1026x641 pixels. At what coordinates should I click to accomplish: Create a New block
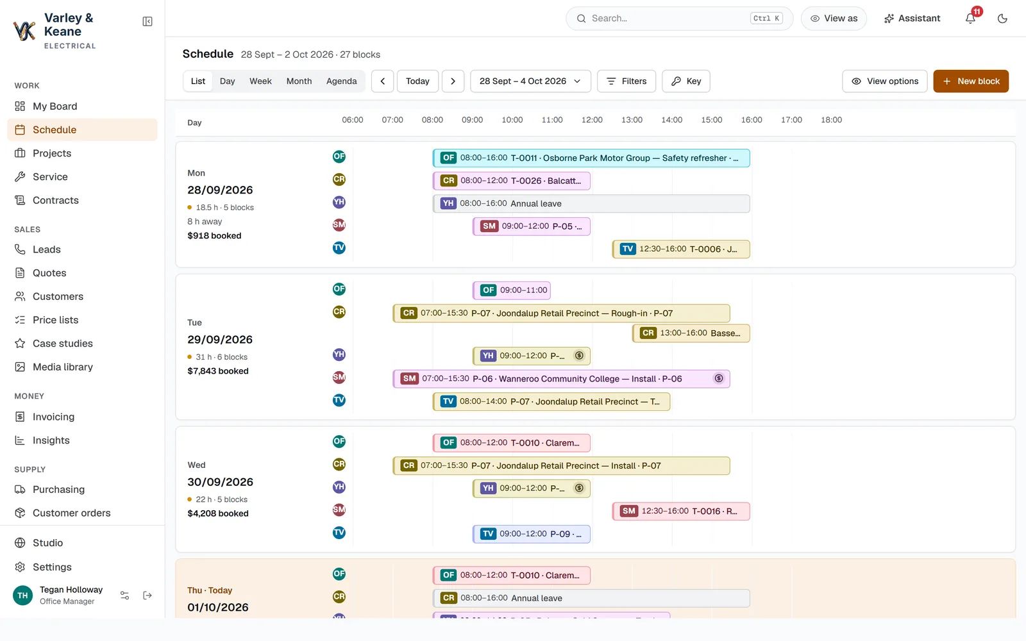[971, 81]
